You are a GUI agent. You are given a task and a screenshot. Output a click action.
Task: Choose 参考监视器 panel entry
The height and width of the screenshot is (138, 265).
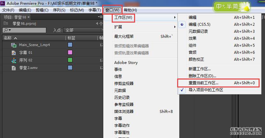(124, 105)
